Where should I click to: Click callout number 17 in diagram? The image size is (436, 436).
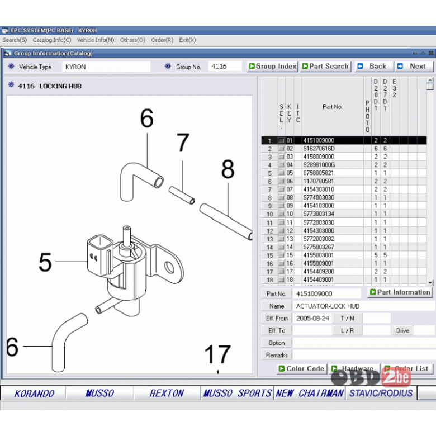pos(218,354)
